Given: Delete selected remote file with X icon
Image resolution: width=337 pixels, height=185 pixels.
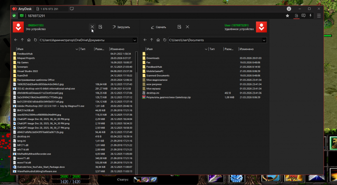Looking at the screenshot, I should pyautogui.click(x=187, y=27).
